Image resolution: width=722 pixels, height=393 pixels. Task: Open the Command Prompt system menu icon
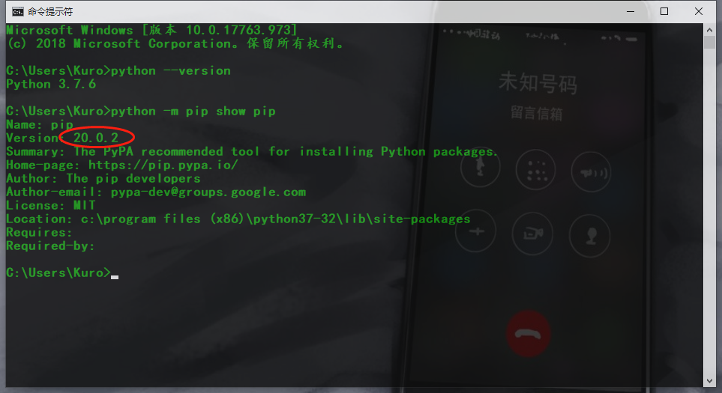17,11
